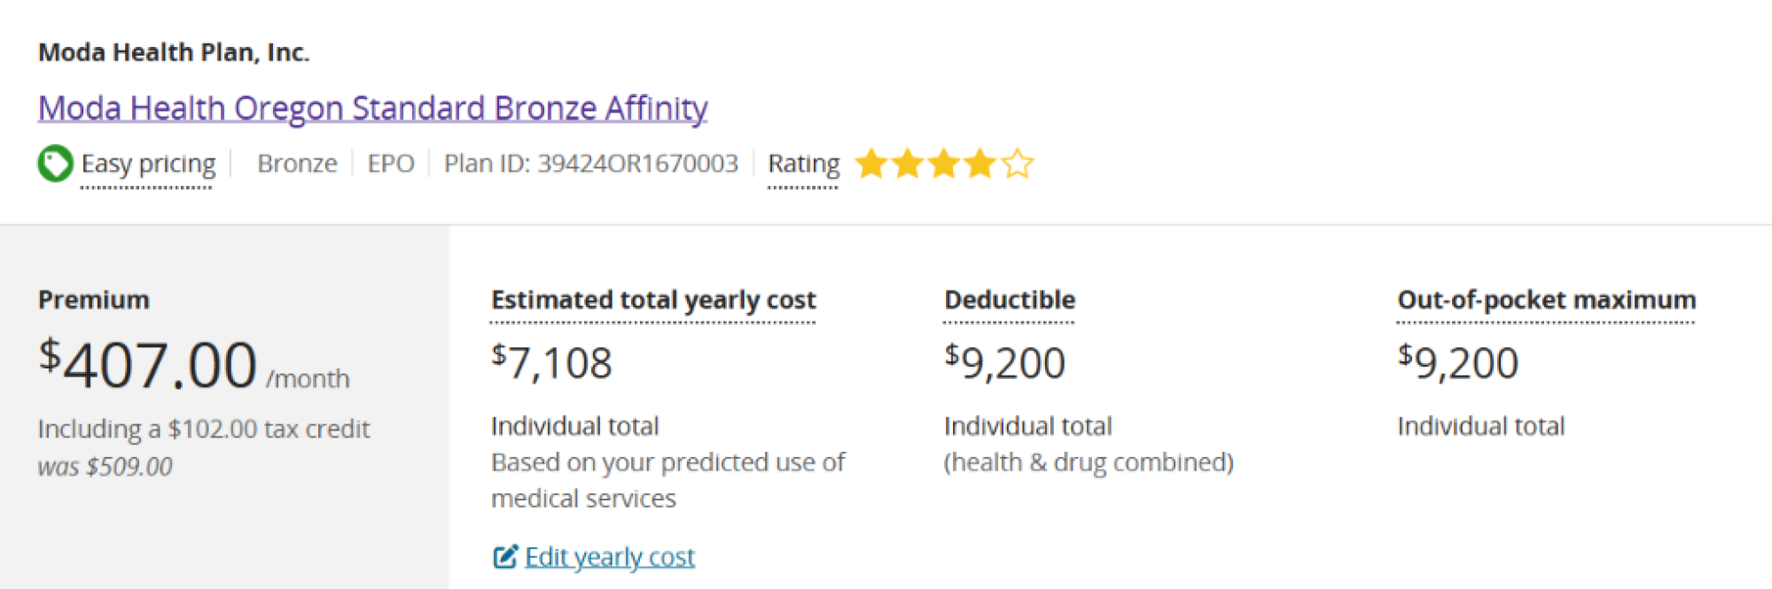The height and width of the screenshot is (589, 1772).
Task: Click the $407.00 monthly premium amount
Action: coord(148,365)
